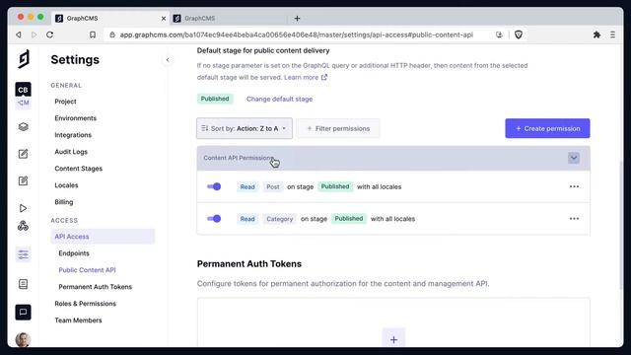
Task: Click Category model tag in permission row
Action: (x=279, y=219)
